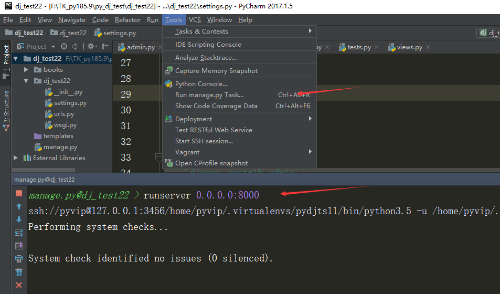The image size is (500, 294).
Task: Choose Start SSH session
Action: tap(239, 141)
